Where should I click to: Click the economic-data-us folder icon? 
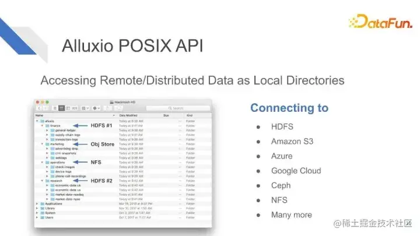(52, 190)
